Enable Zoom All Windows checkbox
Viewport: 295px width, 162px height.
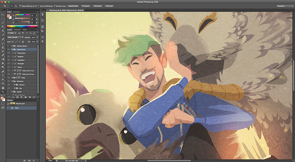coord(38,6)
